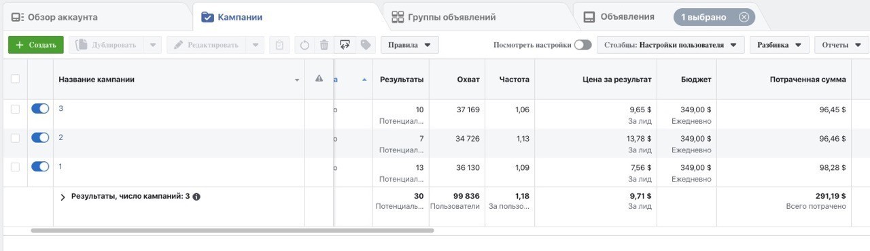The image size is (870, 251).
Task: Click the tag label icon
Action: tap(366, 45)
